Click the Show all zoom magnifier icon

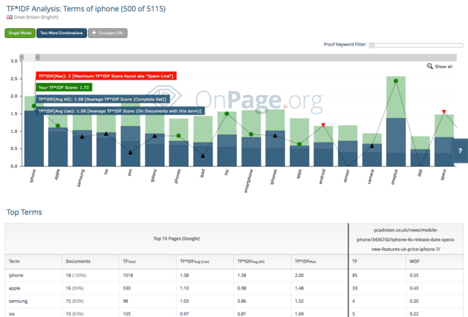point(429,66)
